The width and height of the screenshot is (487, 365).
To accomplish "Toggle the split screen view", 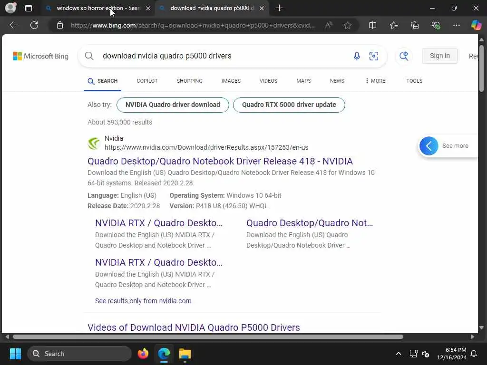I will click(372, 25).
